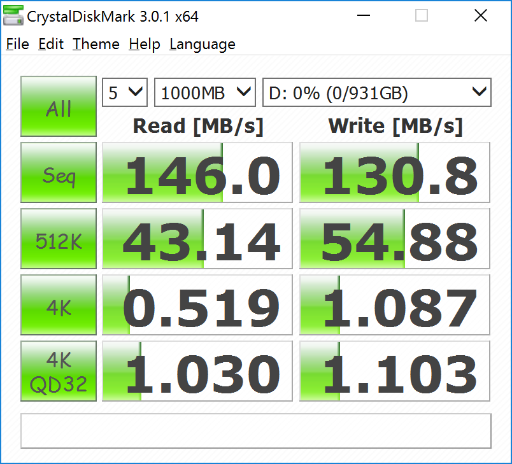512x464 pixels.
Task: Select the 512K write result 54.88
Action: 395,239
